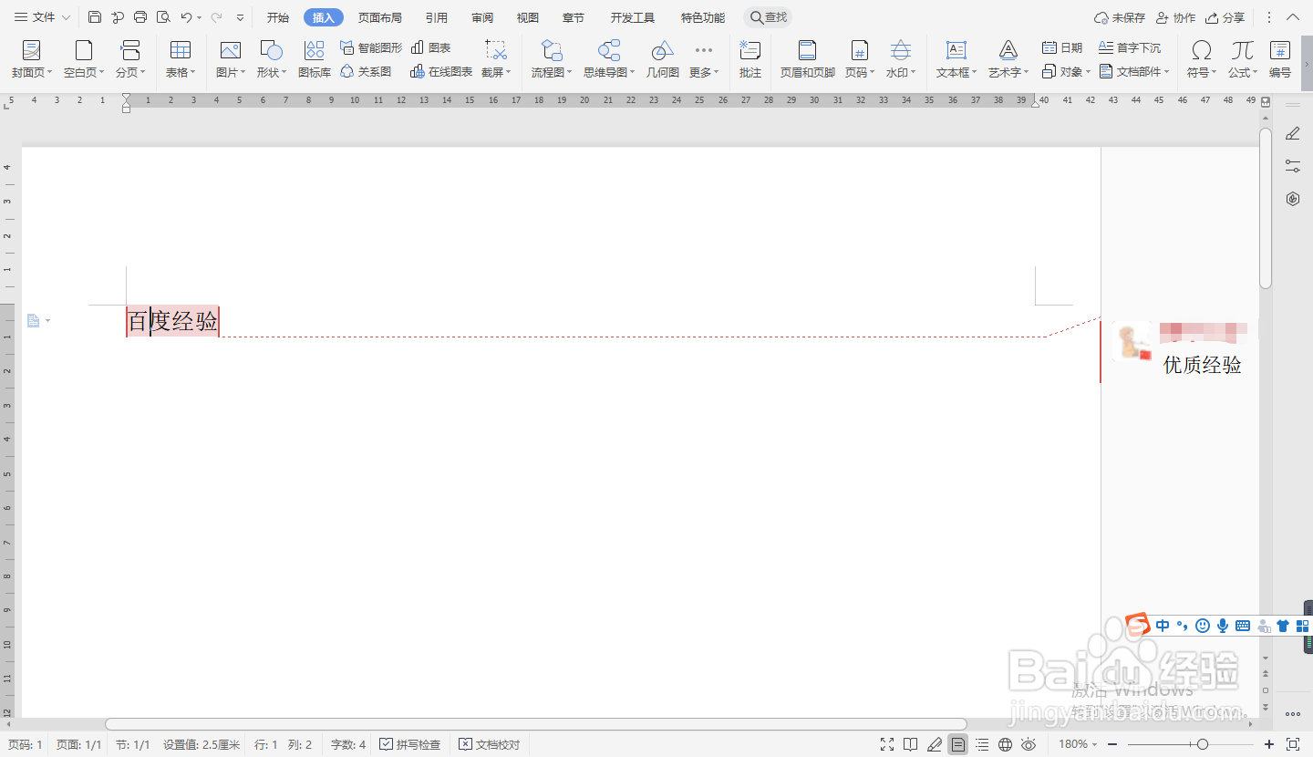This screenshot has width=1313, height=757.
Task: Take a screenshot (截屏)
Action: [496, 59]
